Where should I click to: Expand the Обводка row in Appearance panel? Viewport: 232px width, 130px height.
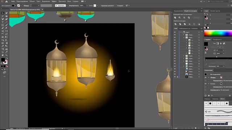coord(209,78)
